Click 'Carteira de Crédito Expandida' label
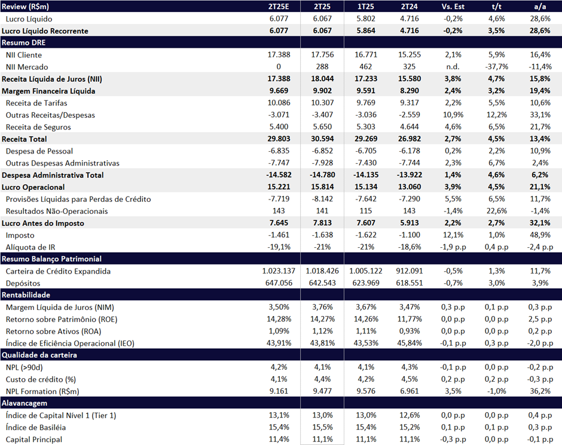 click(58, 271)
